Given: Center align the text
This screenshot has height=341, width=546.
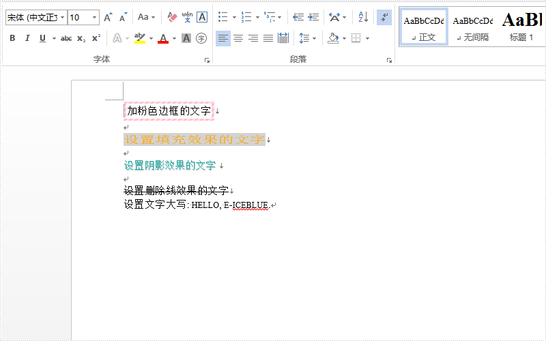Looking at the screenshot, I should click(x=238, y=38).
